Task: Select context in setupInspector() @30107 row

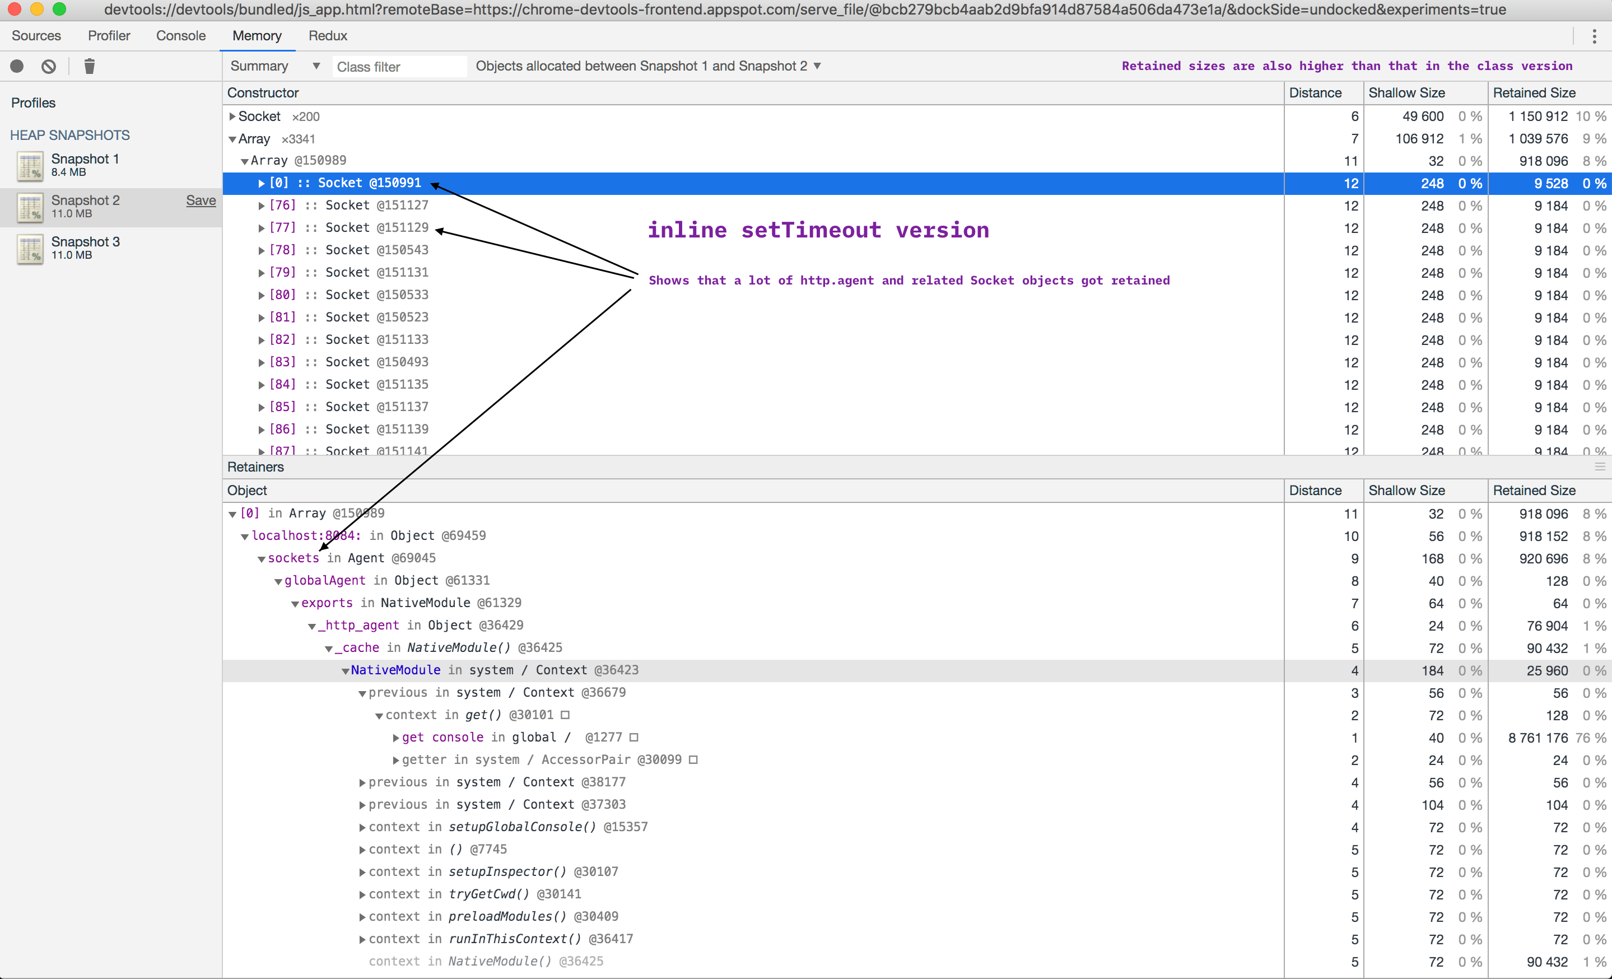Action: click(x=916, y=872)
